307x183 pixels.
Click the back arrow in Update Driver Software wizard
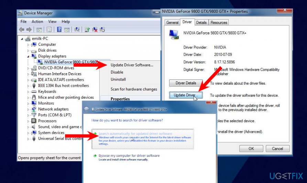pos(86,109)
